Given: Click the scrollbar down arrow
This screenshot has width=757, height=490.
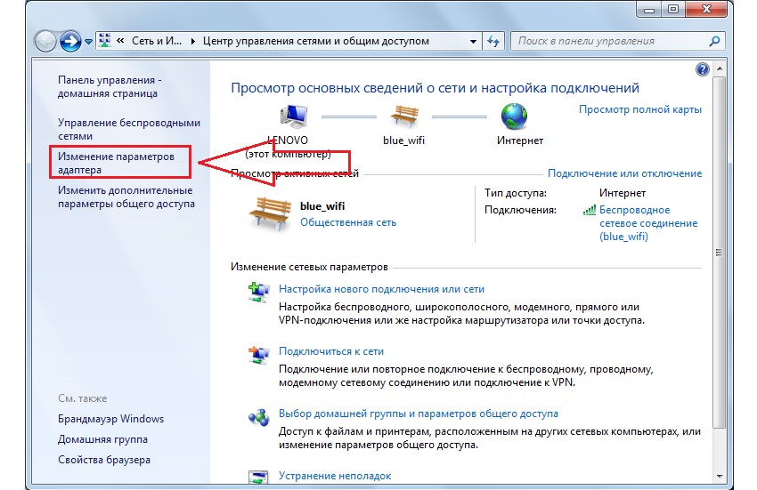Looking at the screenshot, I should coord(720,477).
